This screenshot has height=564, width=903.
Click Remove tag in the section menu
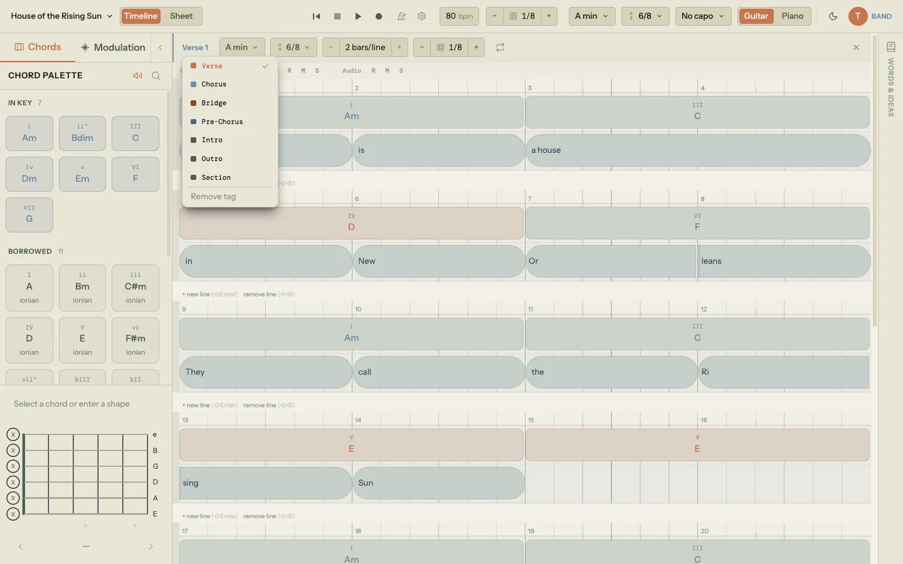pos(213,196)
